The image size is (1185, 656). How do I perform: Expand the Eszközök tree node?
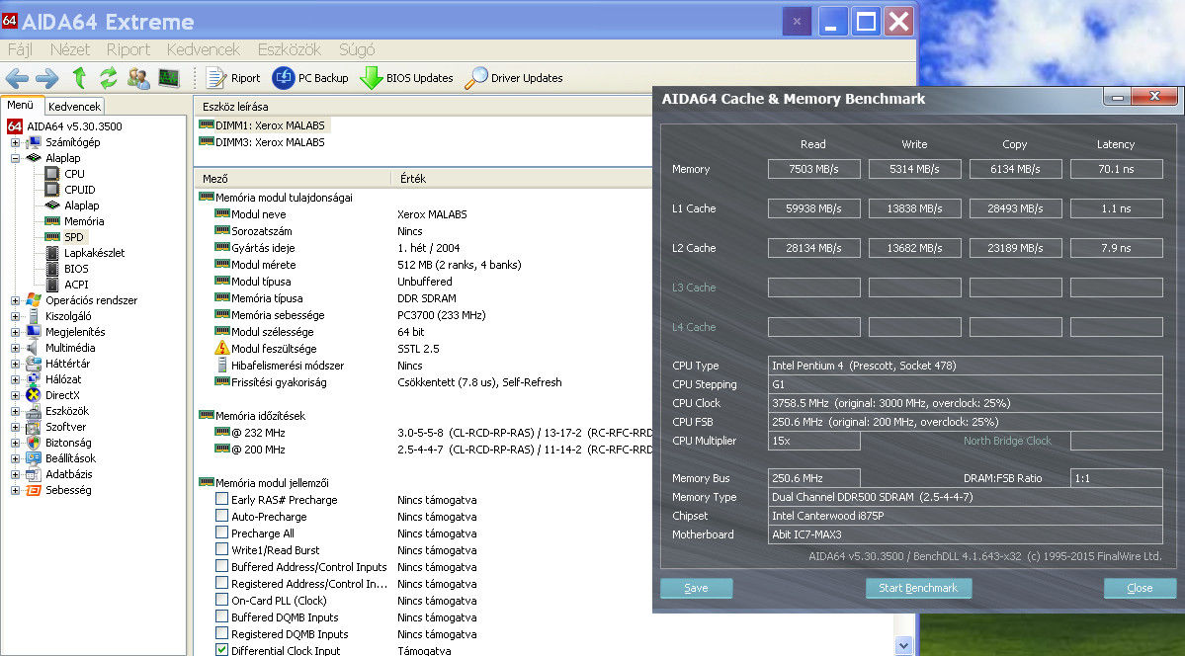pos(15,412)
